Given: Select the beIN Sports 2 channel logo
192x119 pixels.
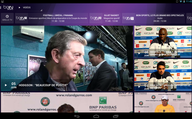Looking at the screenshot, I should pos(96,18).
